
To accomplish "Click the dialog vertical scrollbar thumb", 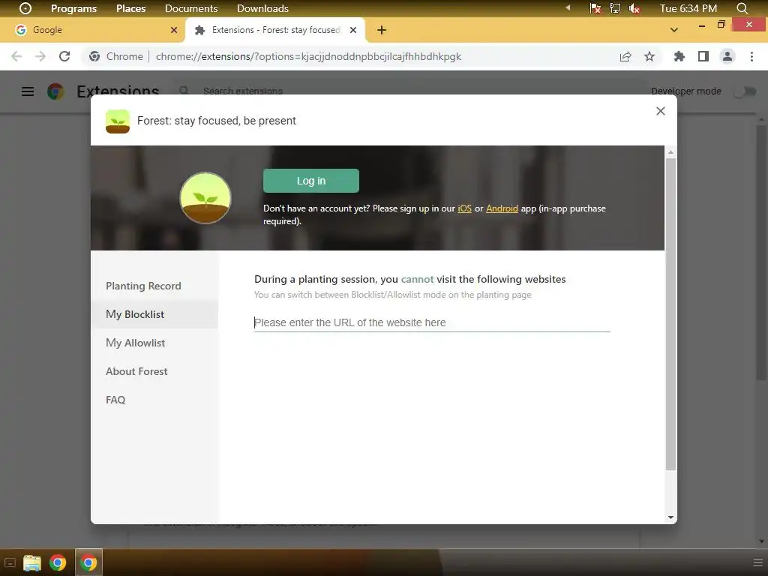I will (670, 313).
